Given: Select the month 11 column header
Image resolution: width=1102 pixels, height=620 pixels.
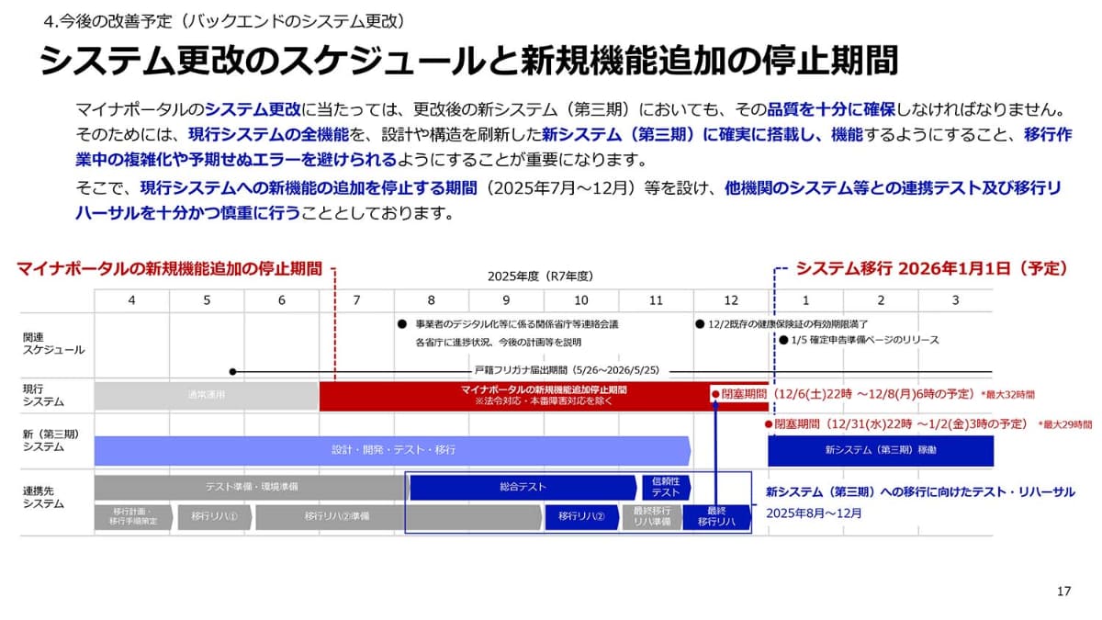Looking at the screenshot, I should pyautogui.click(x=656, y=301).
